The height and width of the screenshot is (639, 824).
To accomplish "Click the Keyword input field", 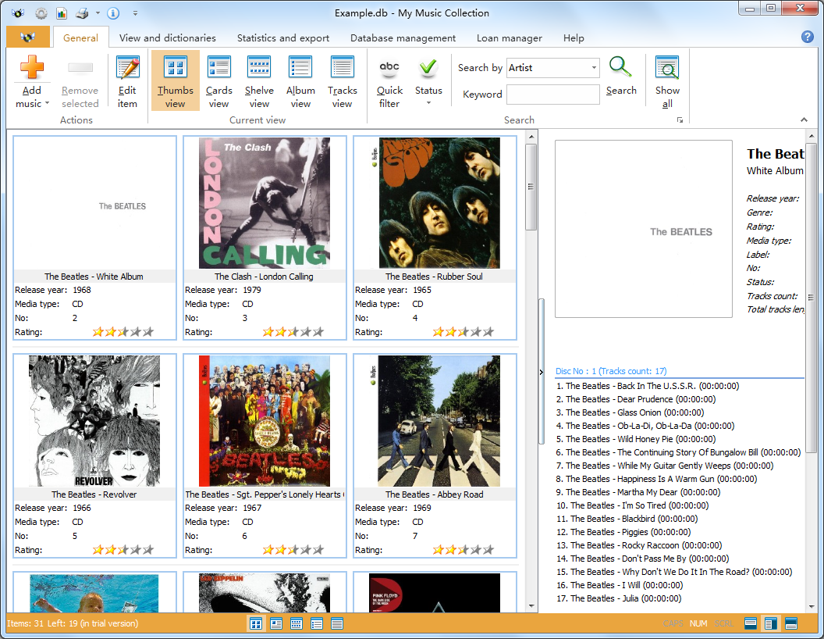I will click(552, 95).
